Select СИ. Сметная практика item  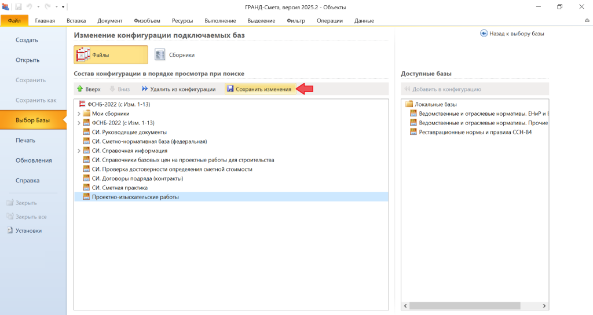point(119,188)
